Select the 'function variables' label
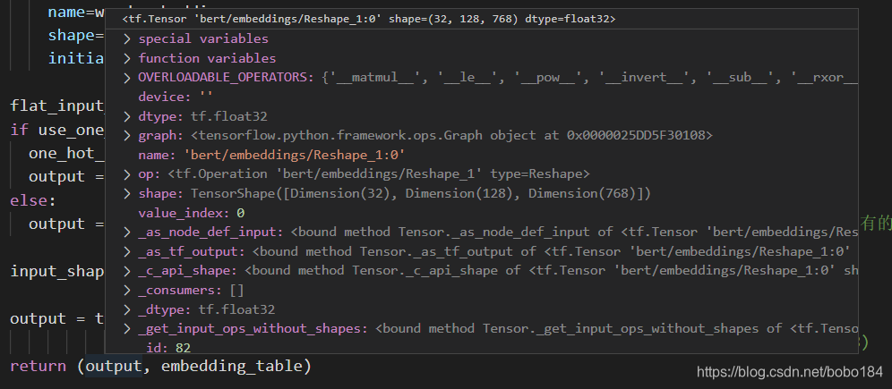Image resolution: width=892 pixels, height=389 pixels. (x=207, y=58)
